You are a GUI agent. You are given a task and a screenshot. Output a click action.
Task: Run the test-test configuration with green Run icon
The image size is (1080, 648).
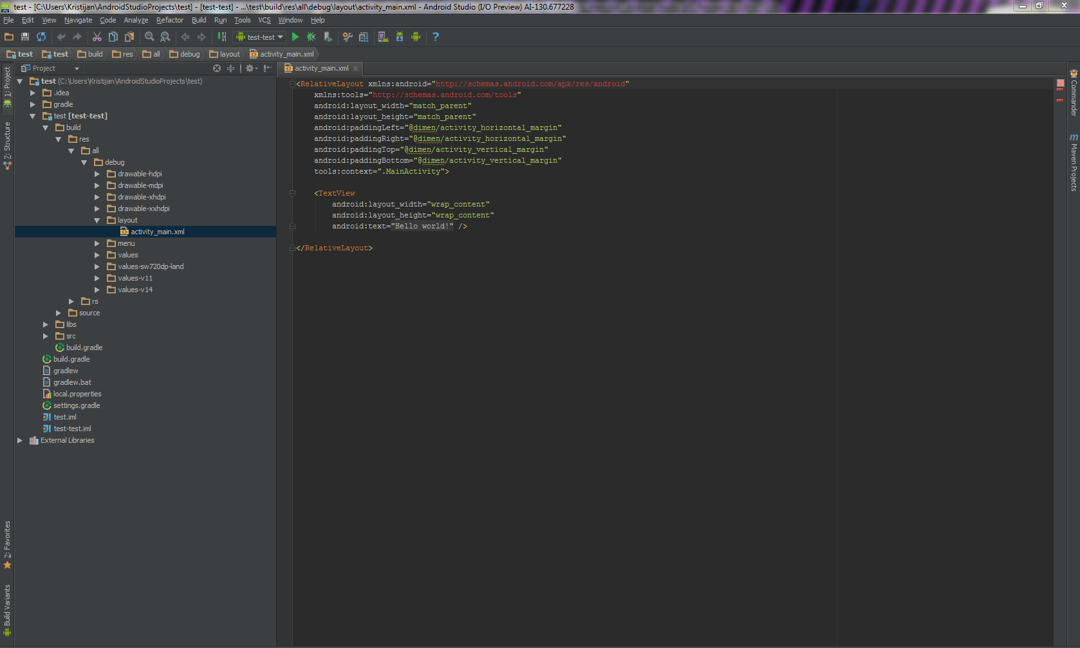tap(295, 37)
